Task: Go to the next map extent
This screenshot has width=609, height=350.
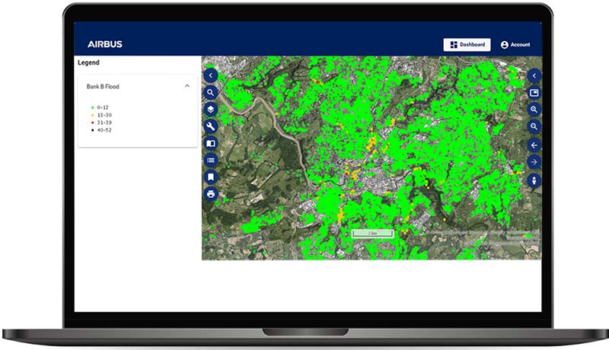Action: 534,162
